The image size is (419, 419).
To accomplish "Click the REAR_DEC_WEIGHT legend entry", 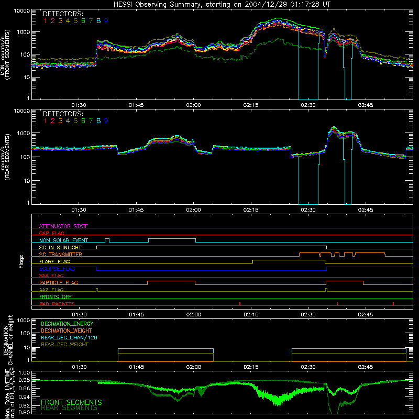I will [64, 345].
